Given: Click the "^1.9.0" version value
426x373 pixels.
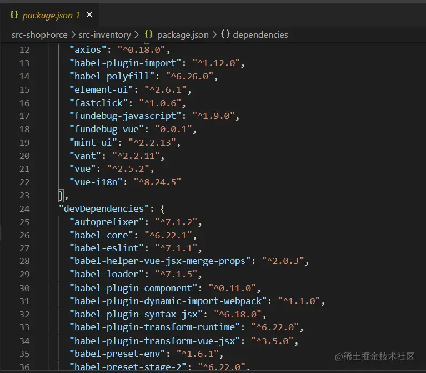Looking at the screenshot, I should click(x=213, y=116).
